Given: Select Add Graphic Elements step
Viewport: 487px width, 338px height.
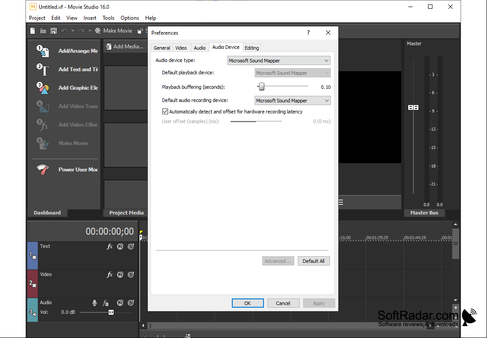Looking at the screenshot, I should click(x=67, y=88).
